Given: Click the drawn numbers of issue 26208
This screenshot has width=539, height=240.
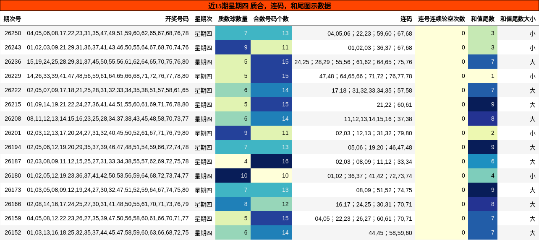Looking at the screenshot, I should pyautogui.click(x=108, y=119).
